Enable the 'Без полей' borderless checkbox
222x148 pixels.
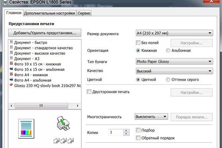point(138,43)
